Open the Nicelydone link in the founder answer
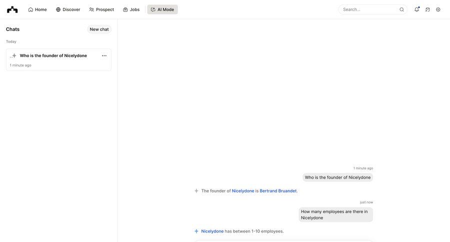 tap(243, 191)
